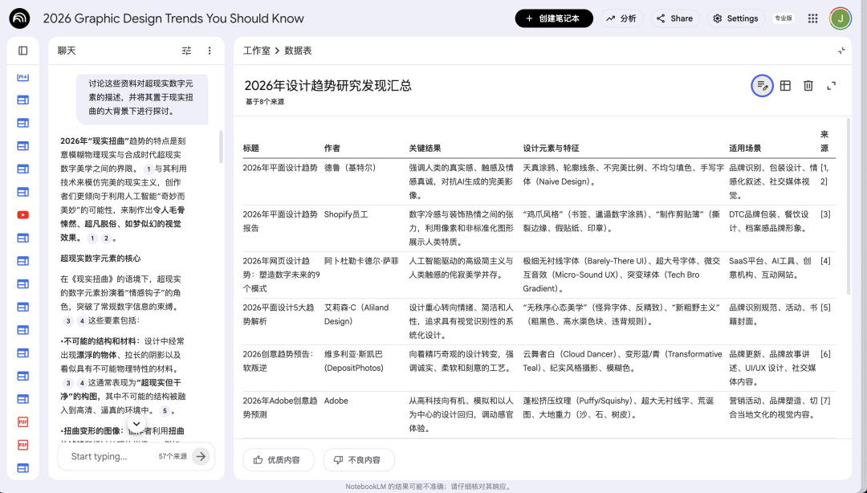Open the chat panel three-dot menu
The height and width of the screenshot is (493, 867).
[x=210, y=51]
